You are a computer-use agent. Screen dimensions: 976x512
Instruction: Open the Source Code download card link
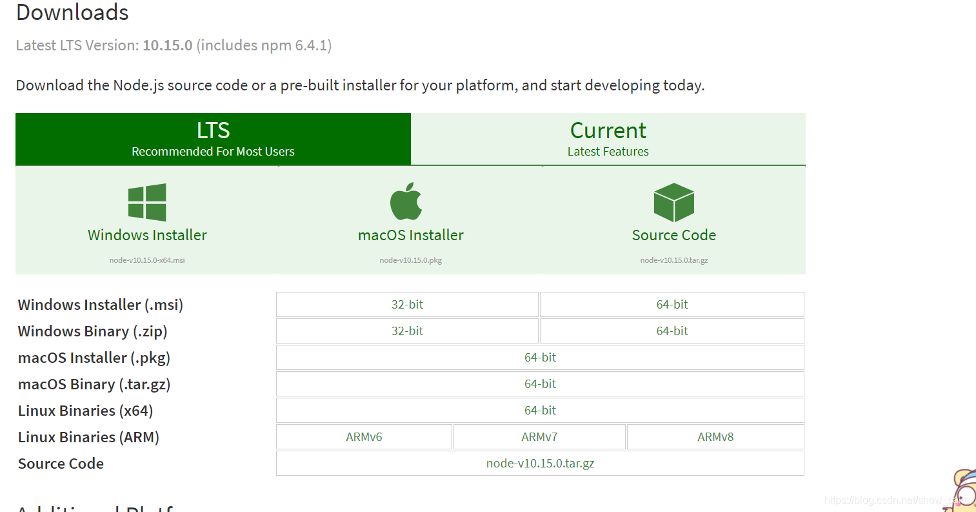674,235
